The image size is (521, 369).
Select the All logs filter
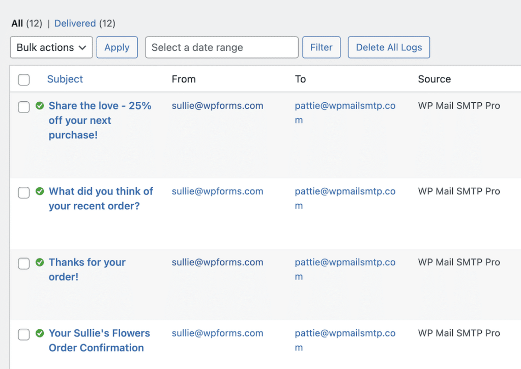click(17, 23)
